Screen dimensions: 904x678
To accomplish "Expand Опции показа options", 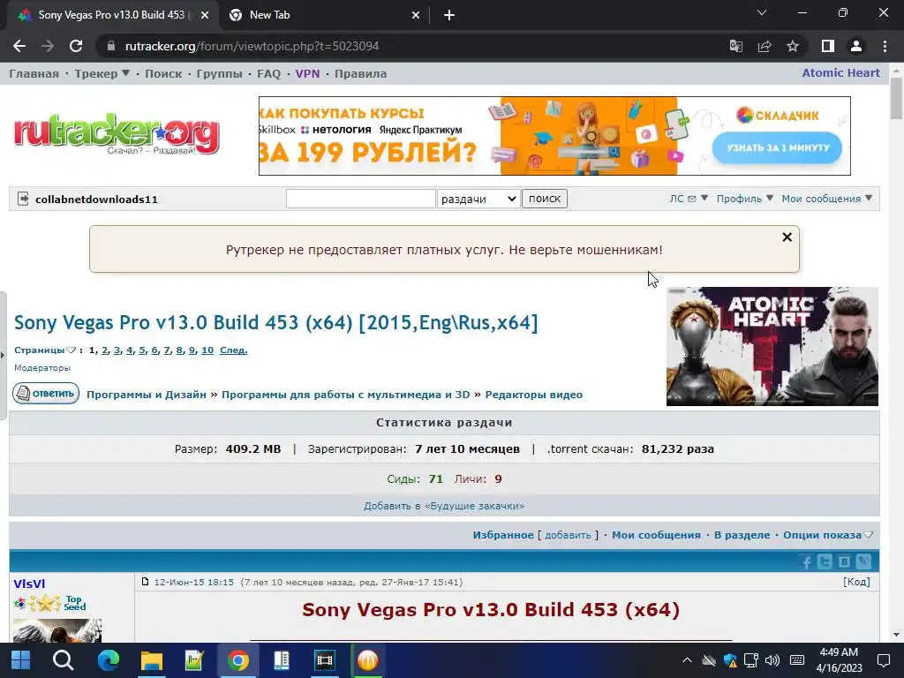I will point(828,535).
